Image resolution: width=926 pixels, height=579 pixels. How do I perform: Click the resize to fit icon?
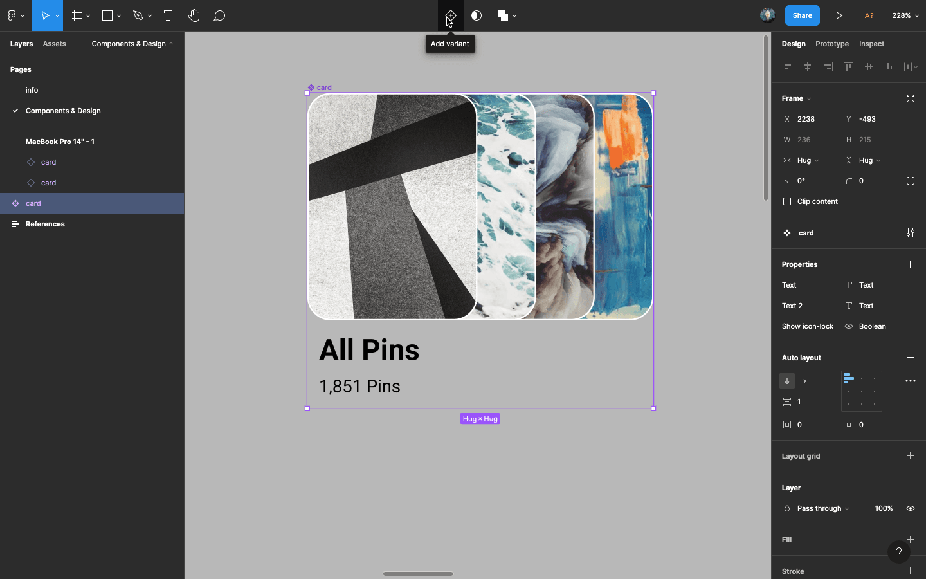tap(911, 98)
